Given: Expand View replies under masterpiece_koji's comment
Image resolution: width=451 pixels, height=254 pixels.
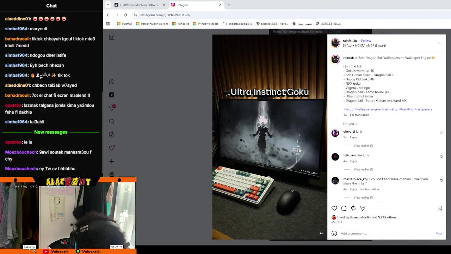Looking at the screenshot, I should pos(363,198).
